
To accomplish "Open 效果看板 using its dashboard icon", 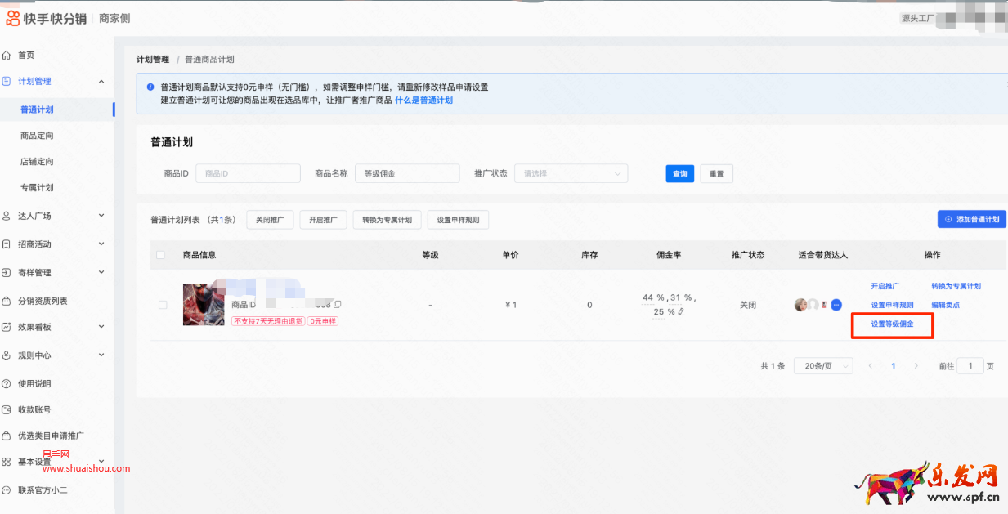I will [10, 326].
